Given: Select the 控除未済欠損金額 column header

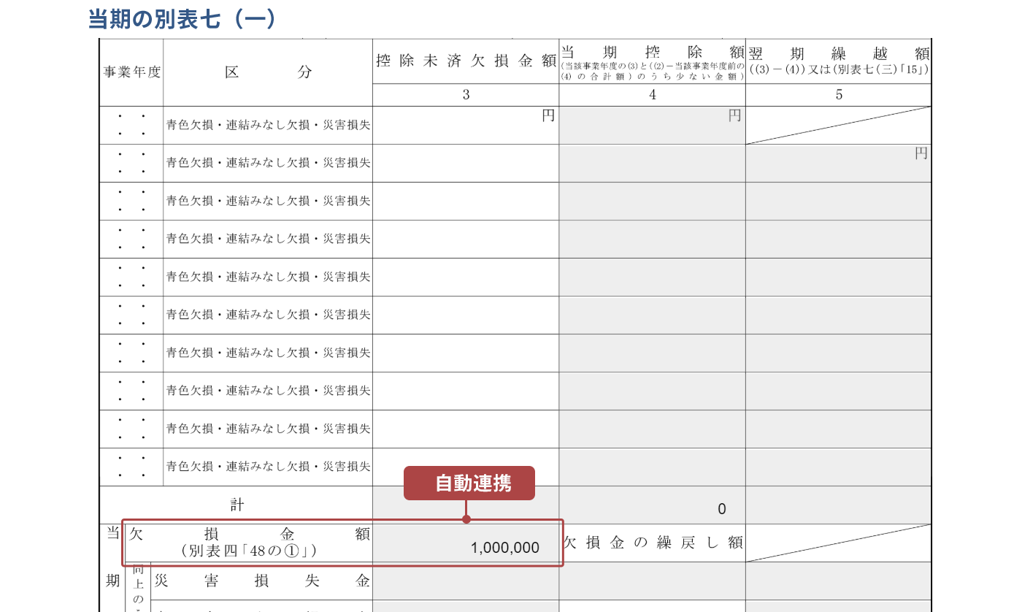Looking at the screenshot, I should pyautogui.click(x=466, y=61).
